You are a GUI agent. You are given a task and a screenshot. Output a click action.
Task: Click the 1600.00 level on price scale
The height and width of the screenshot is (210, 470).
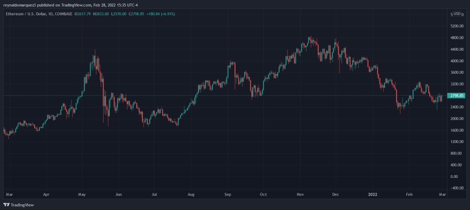pyautogui.click(x=457, y=130)
